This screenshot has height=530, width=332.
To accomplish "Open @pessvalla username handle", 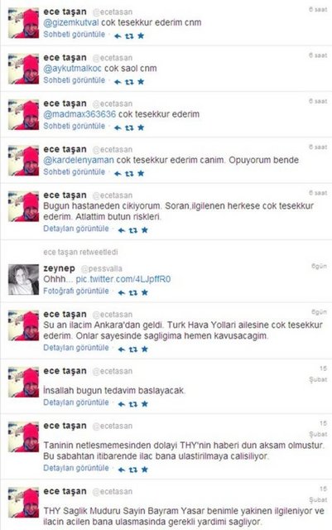I will coord(102,269).
